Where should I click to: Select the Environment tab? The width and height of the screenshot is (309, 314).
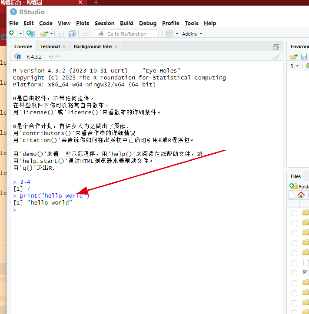pos(299,46)
